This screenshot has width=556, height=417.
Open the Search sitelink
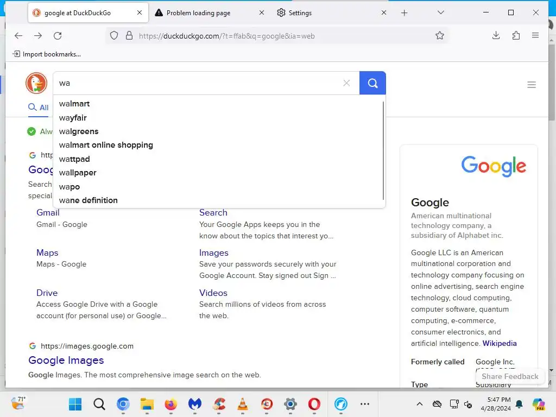pyautogui.click(x=213, y=213)
